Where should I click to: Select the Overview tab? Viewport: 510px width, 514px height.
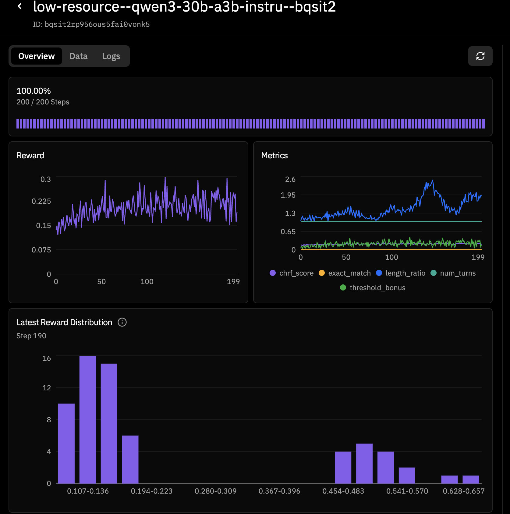pyautogui.click(x=36, y=56)
